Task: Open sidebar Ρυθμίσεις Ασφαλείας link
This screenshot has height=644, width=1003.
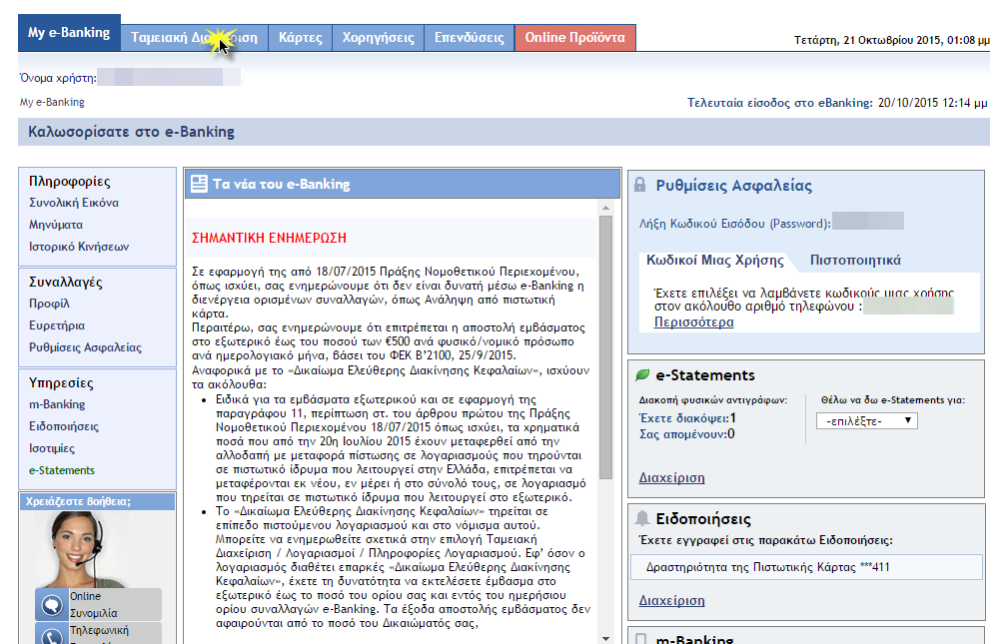Action: (85, 347)
